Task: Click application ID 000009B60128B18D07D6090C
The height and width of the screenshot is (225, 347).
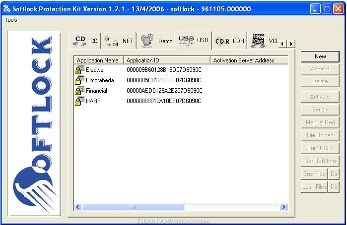Action: [x=164, y=70]
